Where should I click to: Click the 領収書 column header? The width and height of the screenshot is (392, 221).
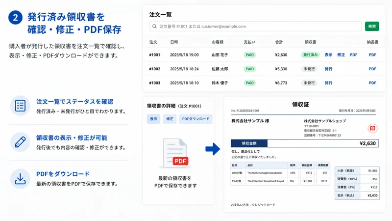(310, 42)
